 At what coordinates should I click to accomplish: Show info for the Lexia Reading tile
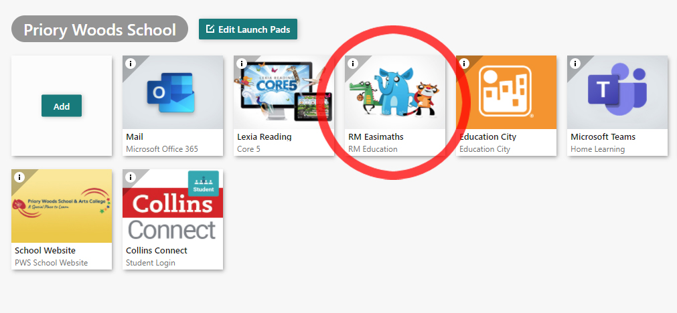click(x=241, y=64)
